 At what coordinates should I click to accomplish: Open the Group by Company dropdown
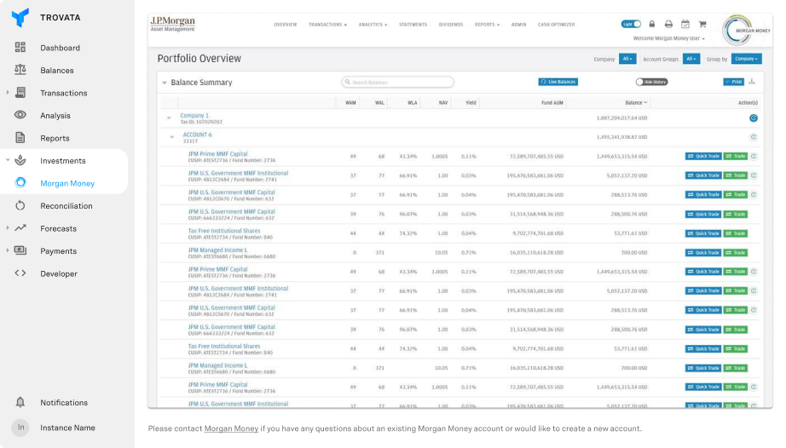click(x=746, y=59)
